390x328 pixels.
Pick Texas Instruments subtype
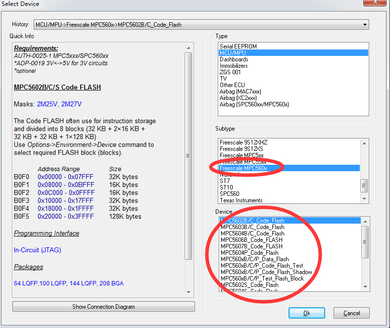coord(241,200)
